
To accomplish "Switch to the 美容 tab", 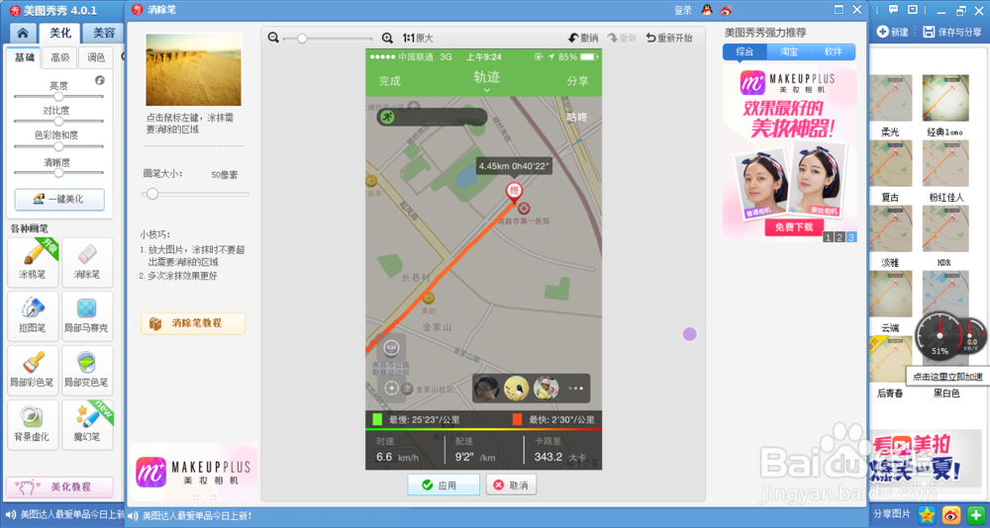I will 104,33.
